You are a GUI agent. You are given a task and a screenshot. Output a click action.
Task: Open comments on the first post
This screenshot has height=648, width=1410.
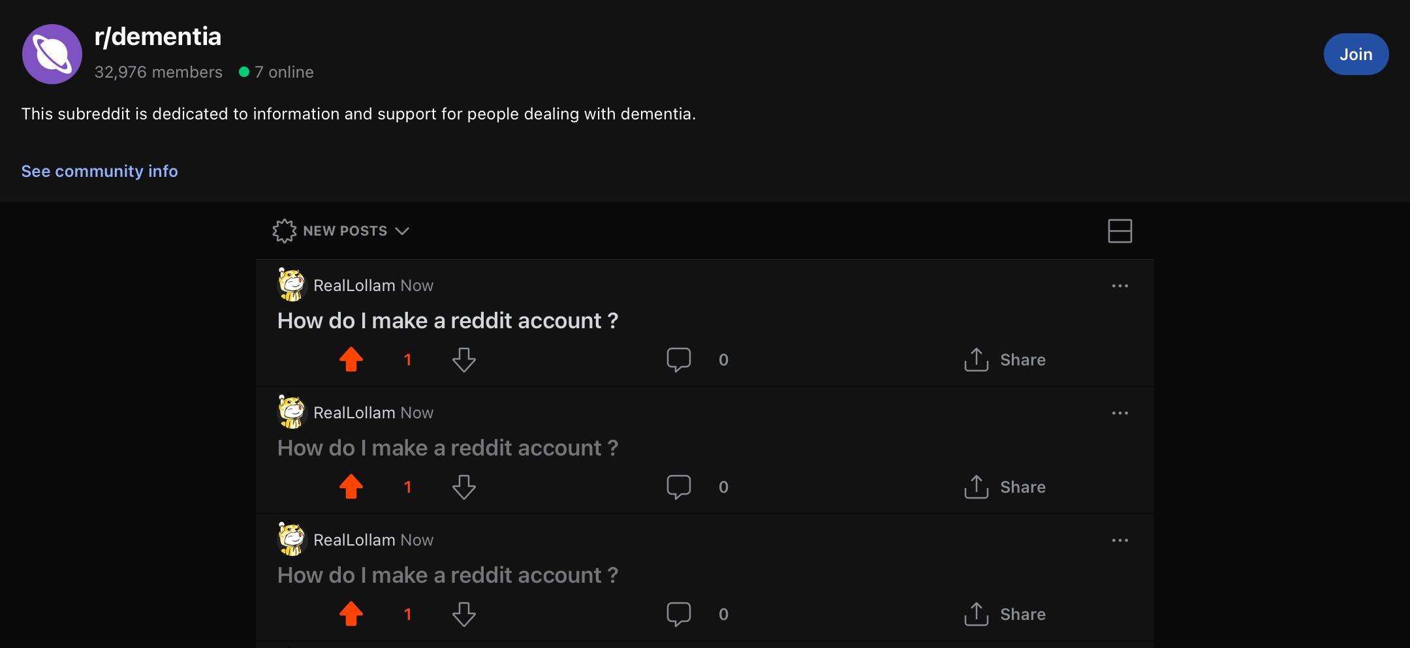tap(679, 359)
